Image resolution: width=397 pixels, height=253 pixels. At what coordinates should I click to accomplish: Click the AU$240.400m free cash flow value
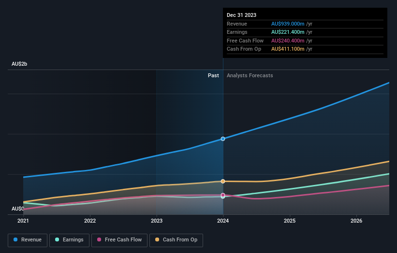(x=288, y=41)
